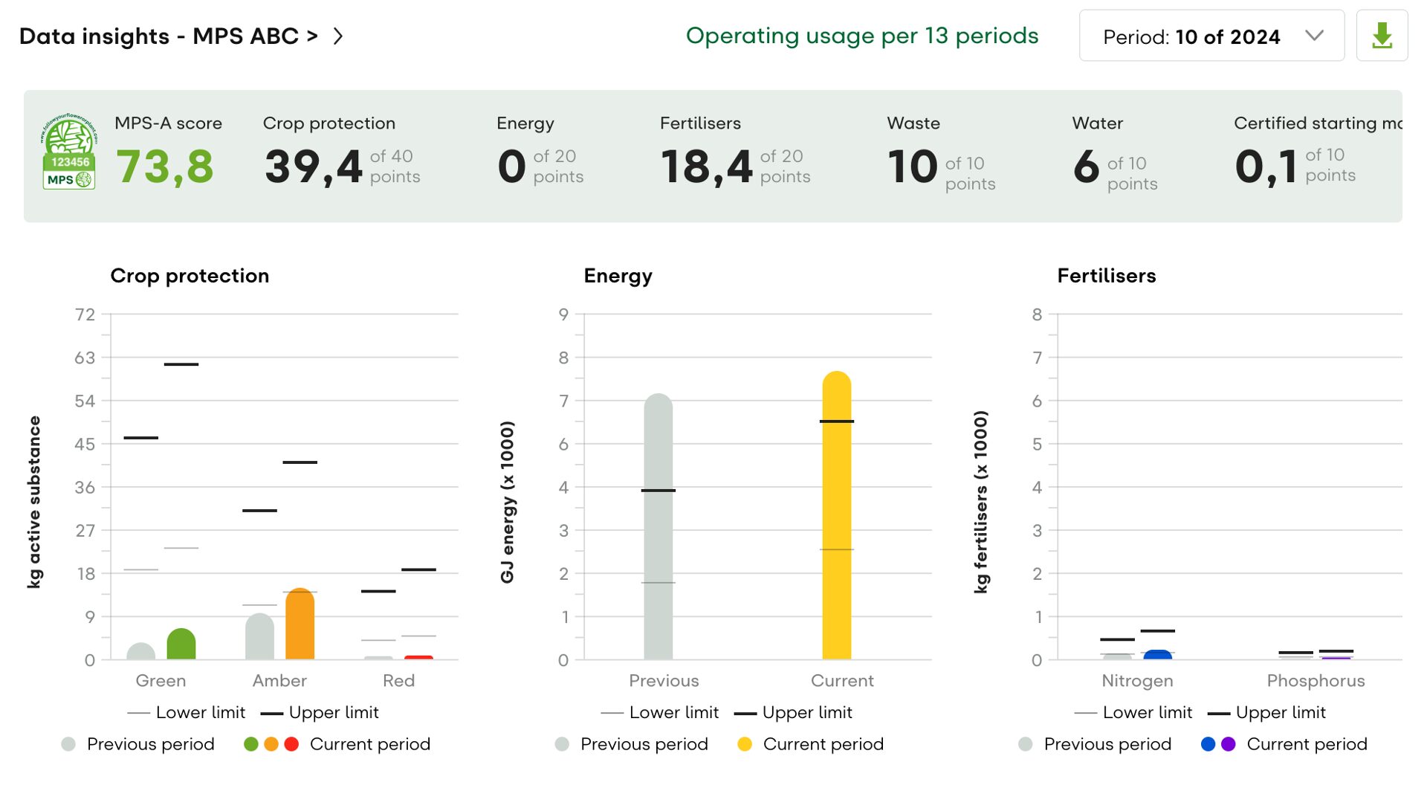The image size is (1427, 788).
Task: Click the Operating usage per 13 periods heading
Action: click(x=861, y=36)
